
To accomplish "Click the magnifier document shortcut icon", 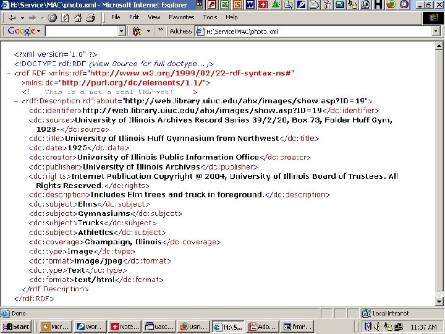I will pos(289,4).
